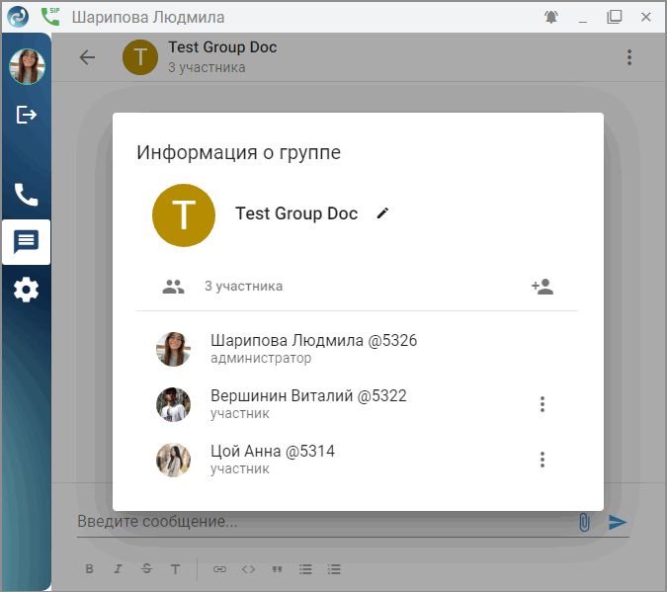
Task: Toggle the notifications bell in title bar
Action: [550, 17]
